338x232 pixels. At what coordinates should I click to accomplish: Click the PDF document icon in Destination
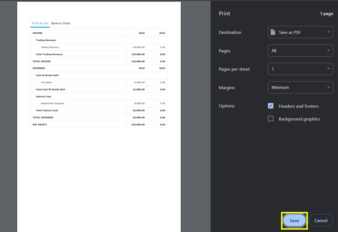(x=273, y=32)
